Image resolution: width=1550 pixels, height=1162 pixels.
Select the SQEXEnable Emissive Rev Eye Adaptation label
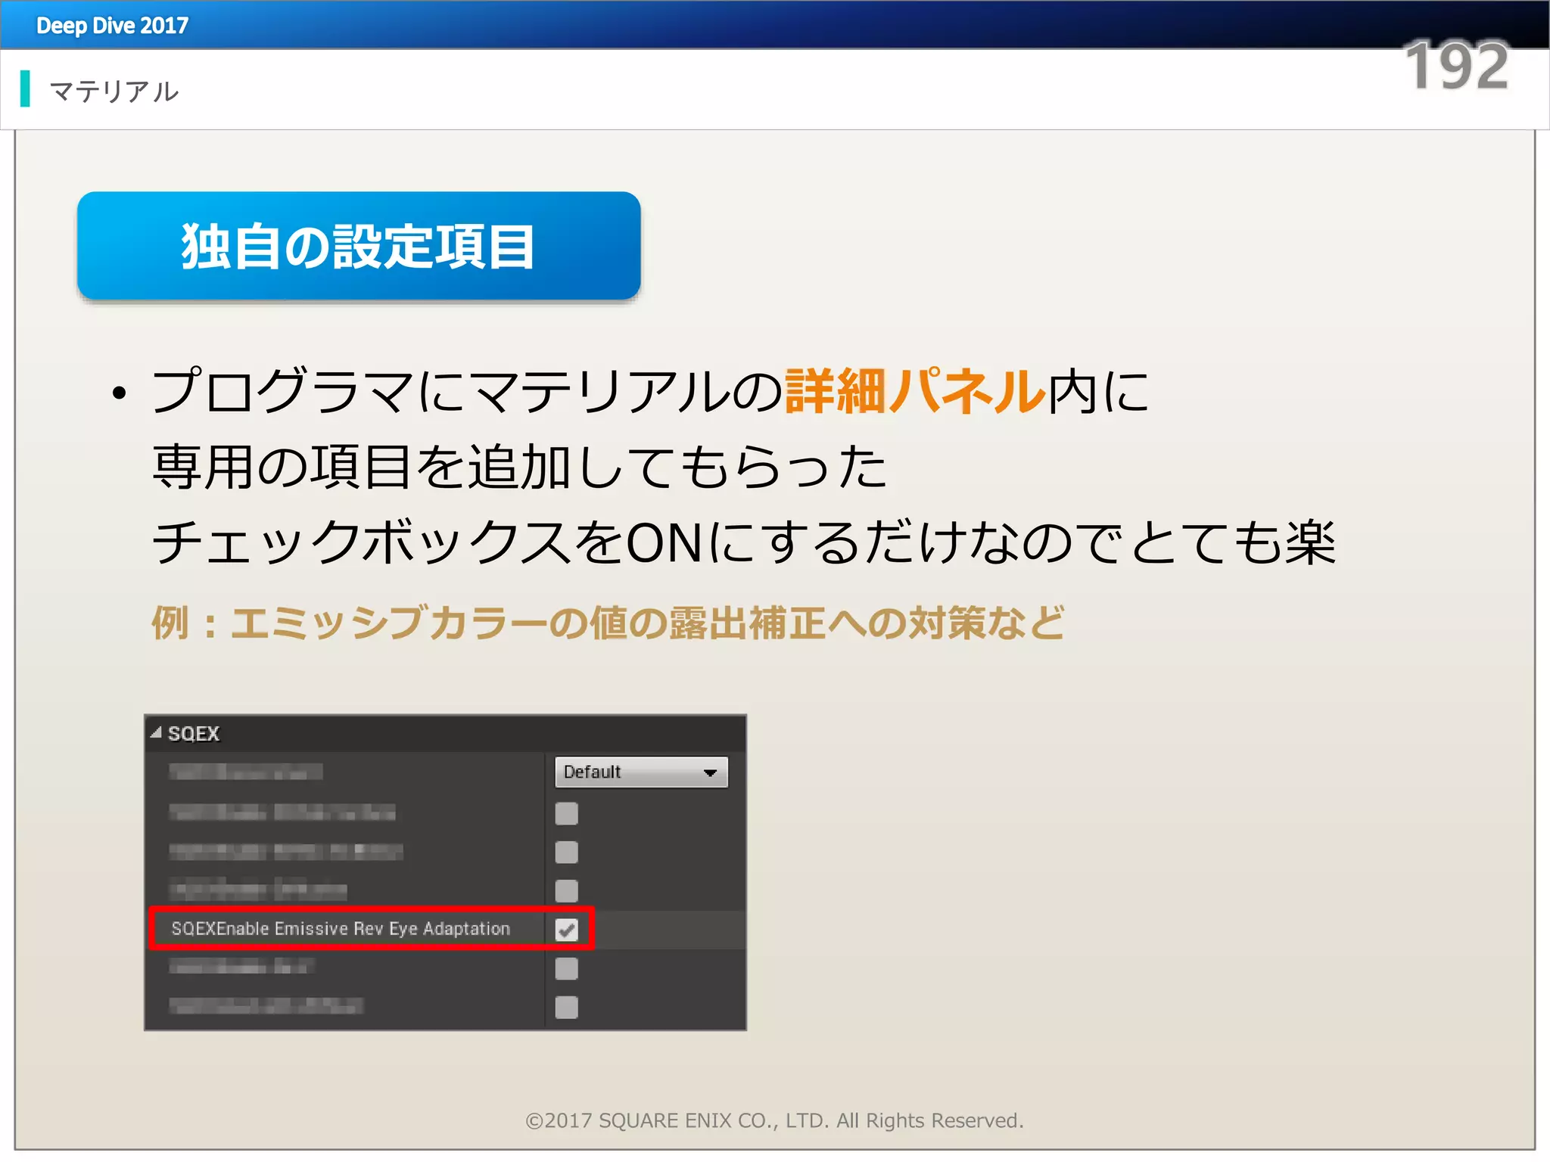tap(341, 929)
